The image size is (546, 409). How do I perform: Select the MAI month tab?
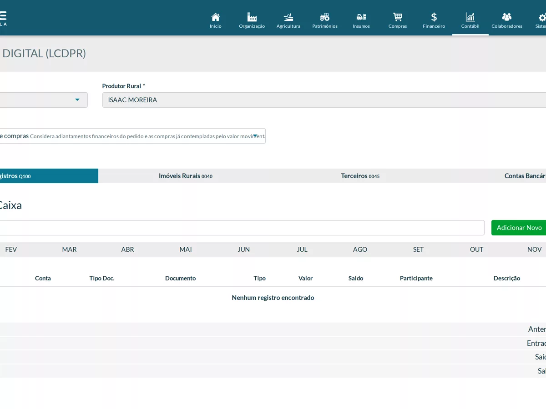click(x=186, y=249)
